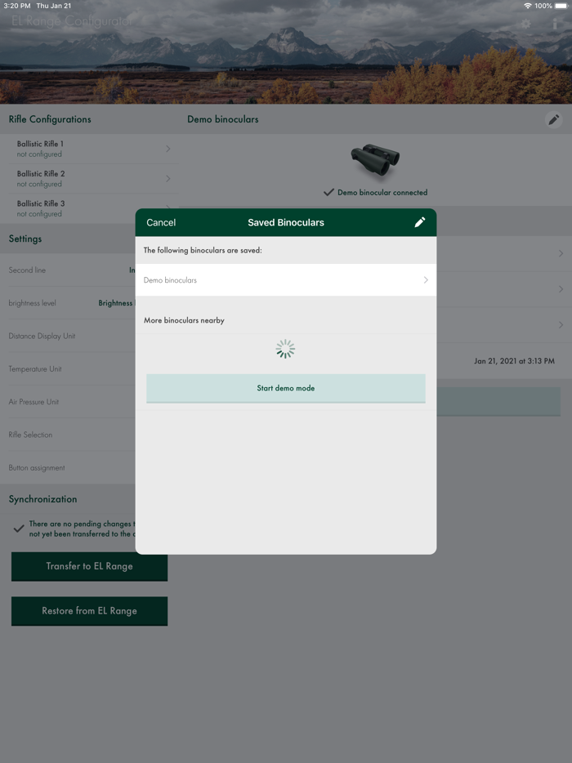Cancel the Saved Binoculars dialog
This screenshot has width=572, height=763.
point(161,222)
